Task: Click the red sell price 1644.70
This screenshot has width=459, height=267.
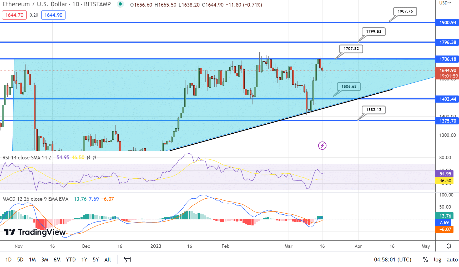Action: tap(14, 15)
